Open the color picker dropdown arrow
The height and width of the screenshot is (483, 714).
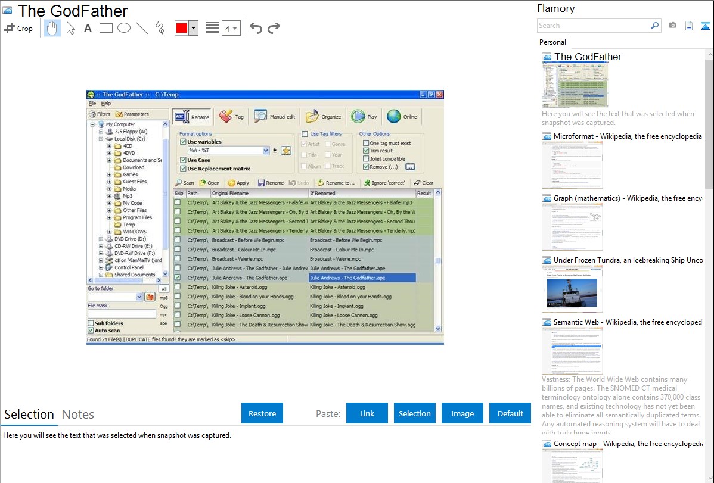point(194,28)
